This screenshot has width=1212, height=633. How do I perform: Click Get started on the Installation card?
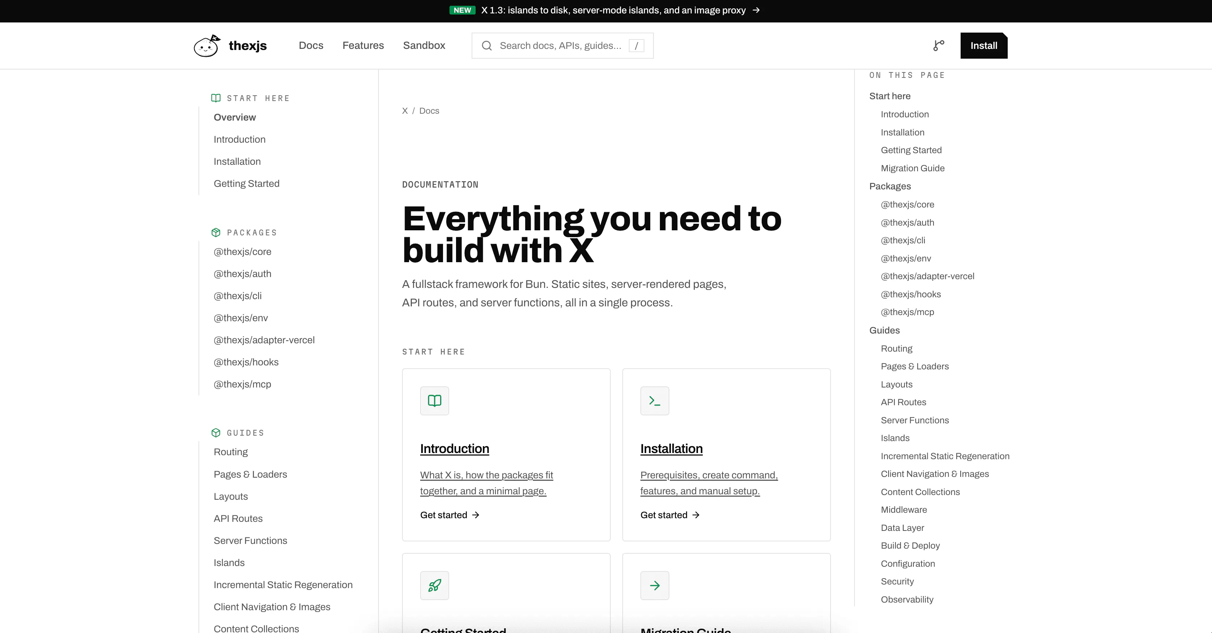pyautogui.click(x=670, y=515)
